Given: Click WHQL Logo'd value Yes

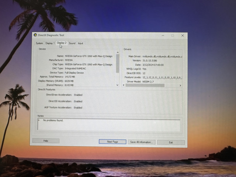Looking at the screenshot, I should 144,69.
